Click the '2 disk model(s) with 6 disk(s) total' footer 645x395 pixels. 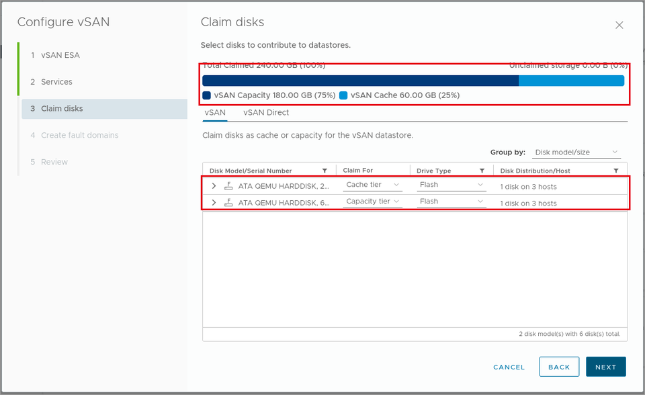570,334
